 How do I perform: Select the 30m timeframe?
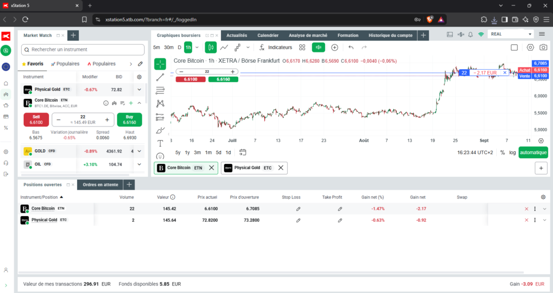168,48
